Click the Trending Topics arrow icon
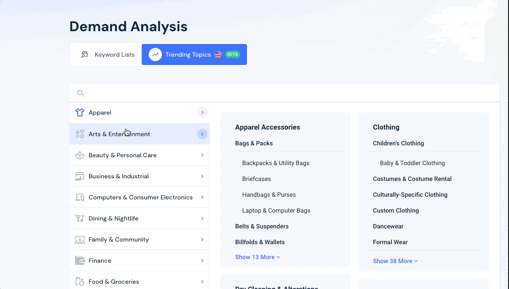This screenshot has height=289, width=509. (x=155, y=54)
